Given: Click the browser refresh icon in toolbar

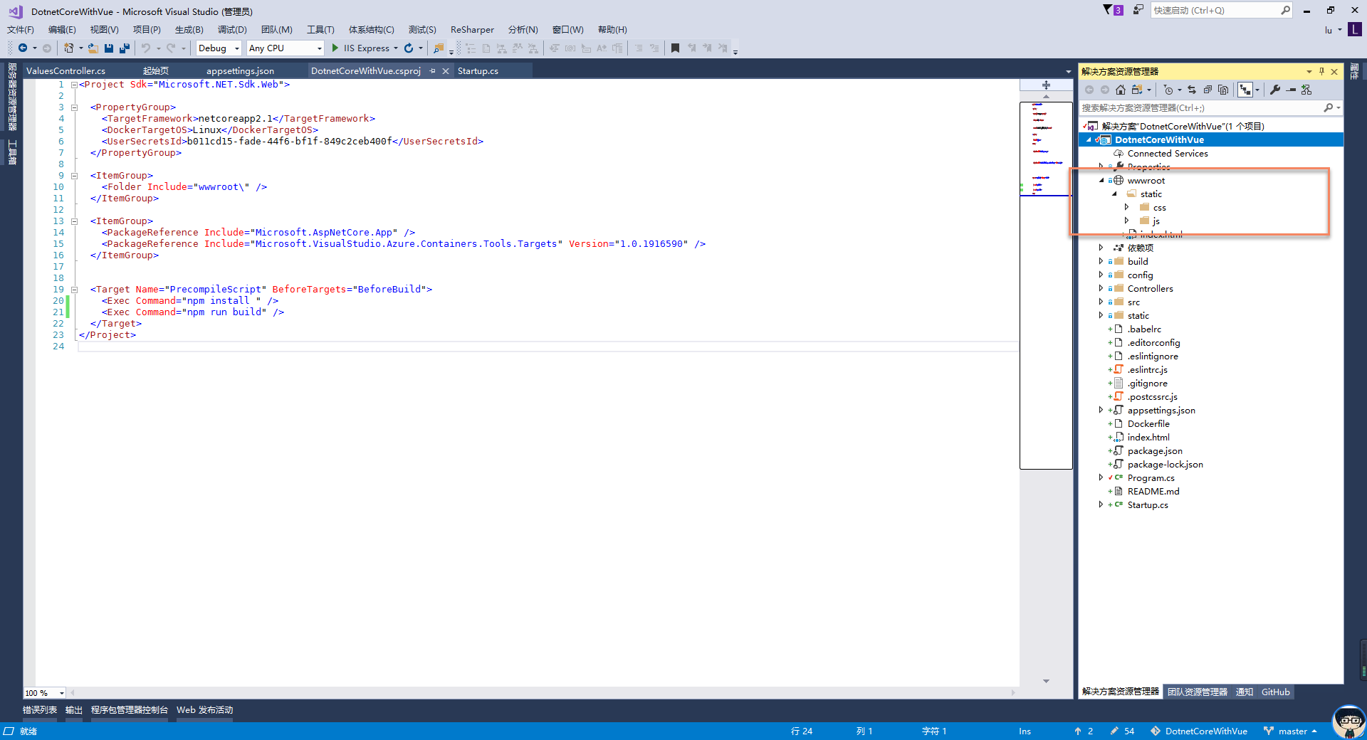Looking at the screenshot, I should (409, 48).
